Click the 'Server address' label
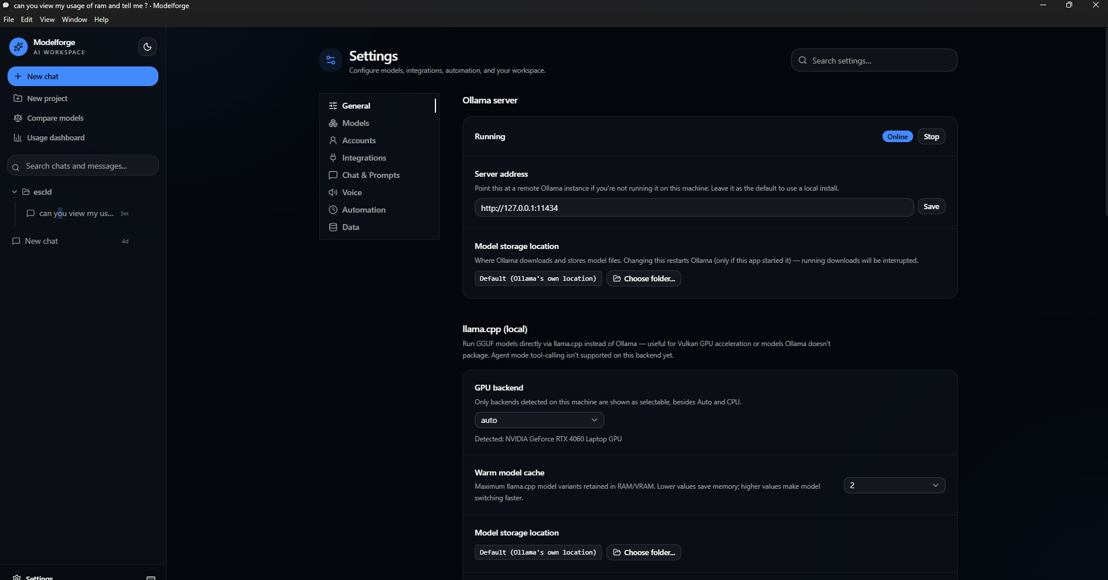 [501, 174]
